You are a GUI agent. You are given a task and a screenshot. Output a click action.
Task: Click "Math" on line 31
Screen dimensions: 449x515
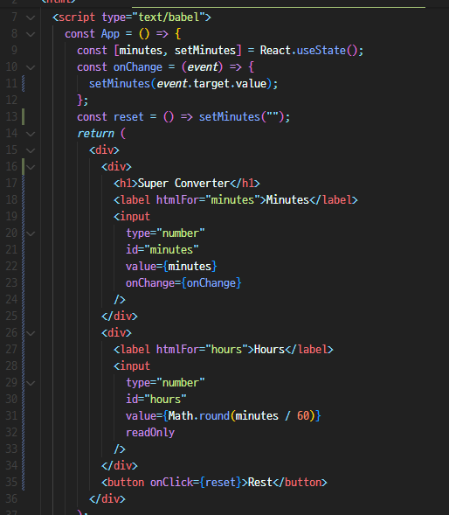pyautogui.click(x=181, y=416)
